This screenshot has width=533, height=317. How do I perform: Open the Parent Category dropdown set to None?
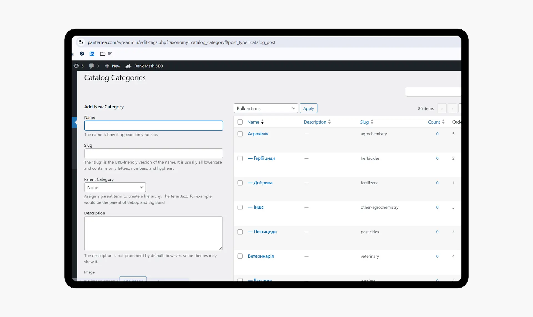click(x=115, y=187)
